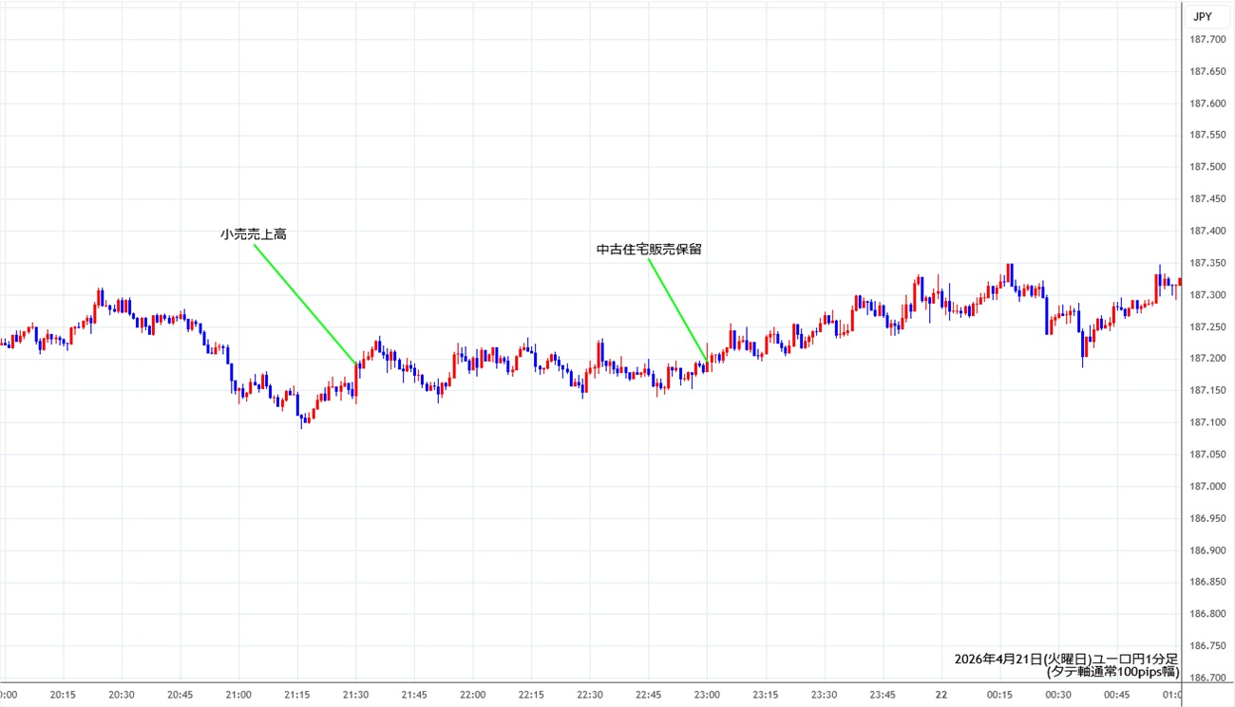Click the 21:30 time axis label
Viewport: 1235px width, 707px height.
point(355,695)
